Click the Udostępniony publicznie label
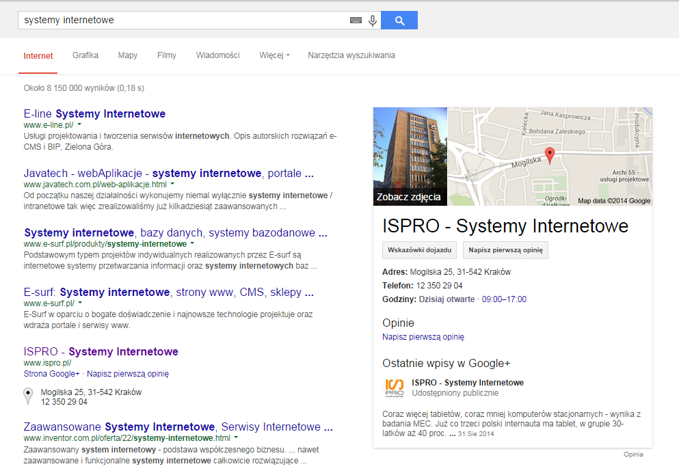Viewport: 679px width, 473px height. coord(455,393)
